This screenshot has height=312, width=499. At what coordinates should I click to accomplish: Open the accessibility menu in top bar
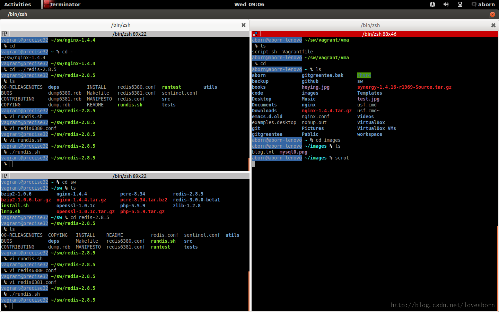(432, 5)
